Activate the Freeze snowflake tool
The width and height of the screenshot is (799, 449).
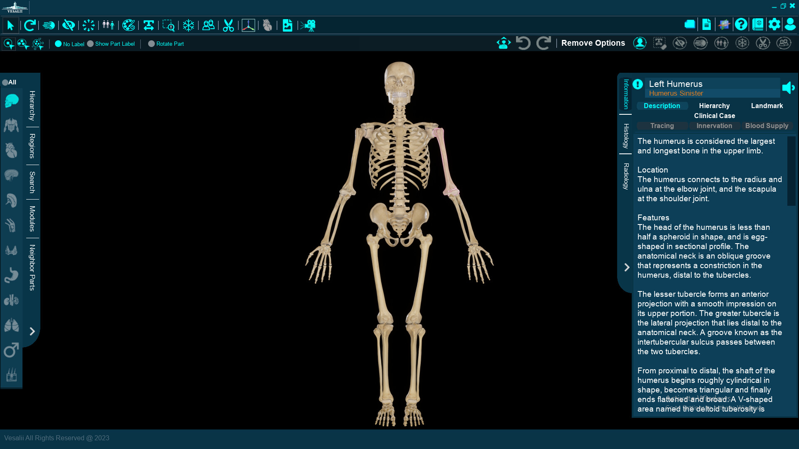click(x=189, y=25)
